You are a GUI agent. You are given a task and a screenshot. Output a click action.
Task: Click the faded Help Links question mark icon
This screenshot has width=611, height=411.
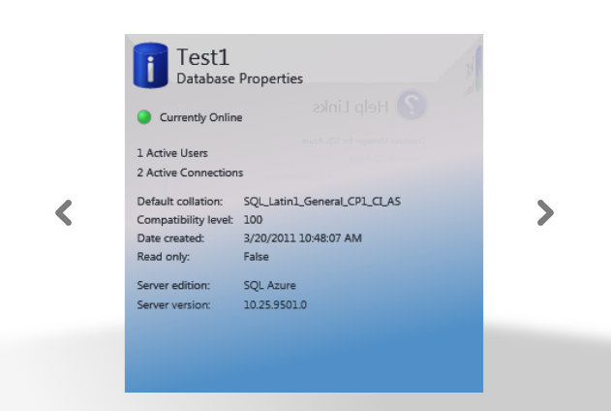pyautogui.click(x=412, y=105)
